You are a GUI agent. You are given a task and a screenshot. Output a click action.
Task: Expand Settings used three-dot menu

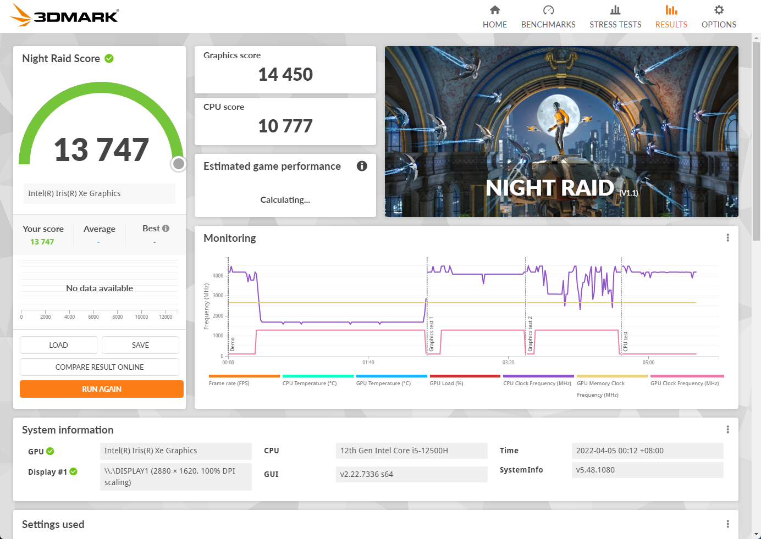pos(727,524)
